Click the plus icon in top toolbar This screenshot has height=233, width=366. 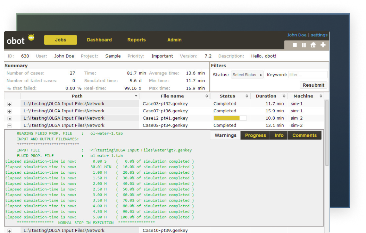pos(323,45)
